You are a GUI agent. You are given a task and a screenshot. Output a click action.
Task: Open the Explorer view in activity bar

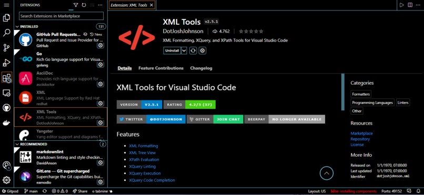pos(6,18)
